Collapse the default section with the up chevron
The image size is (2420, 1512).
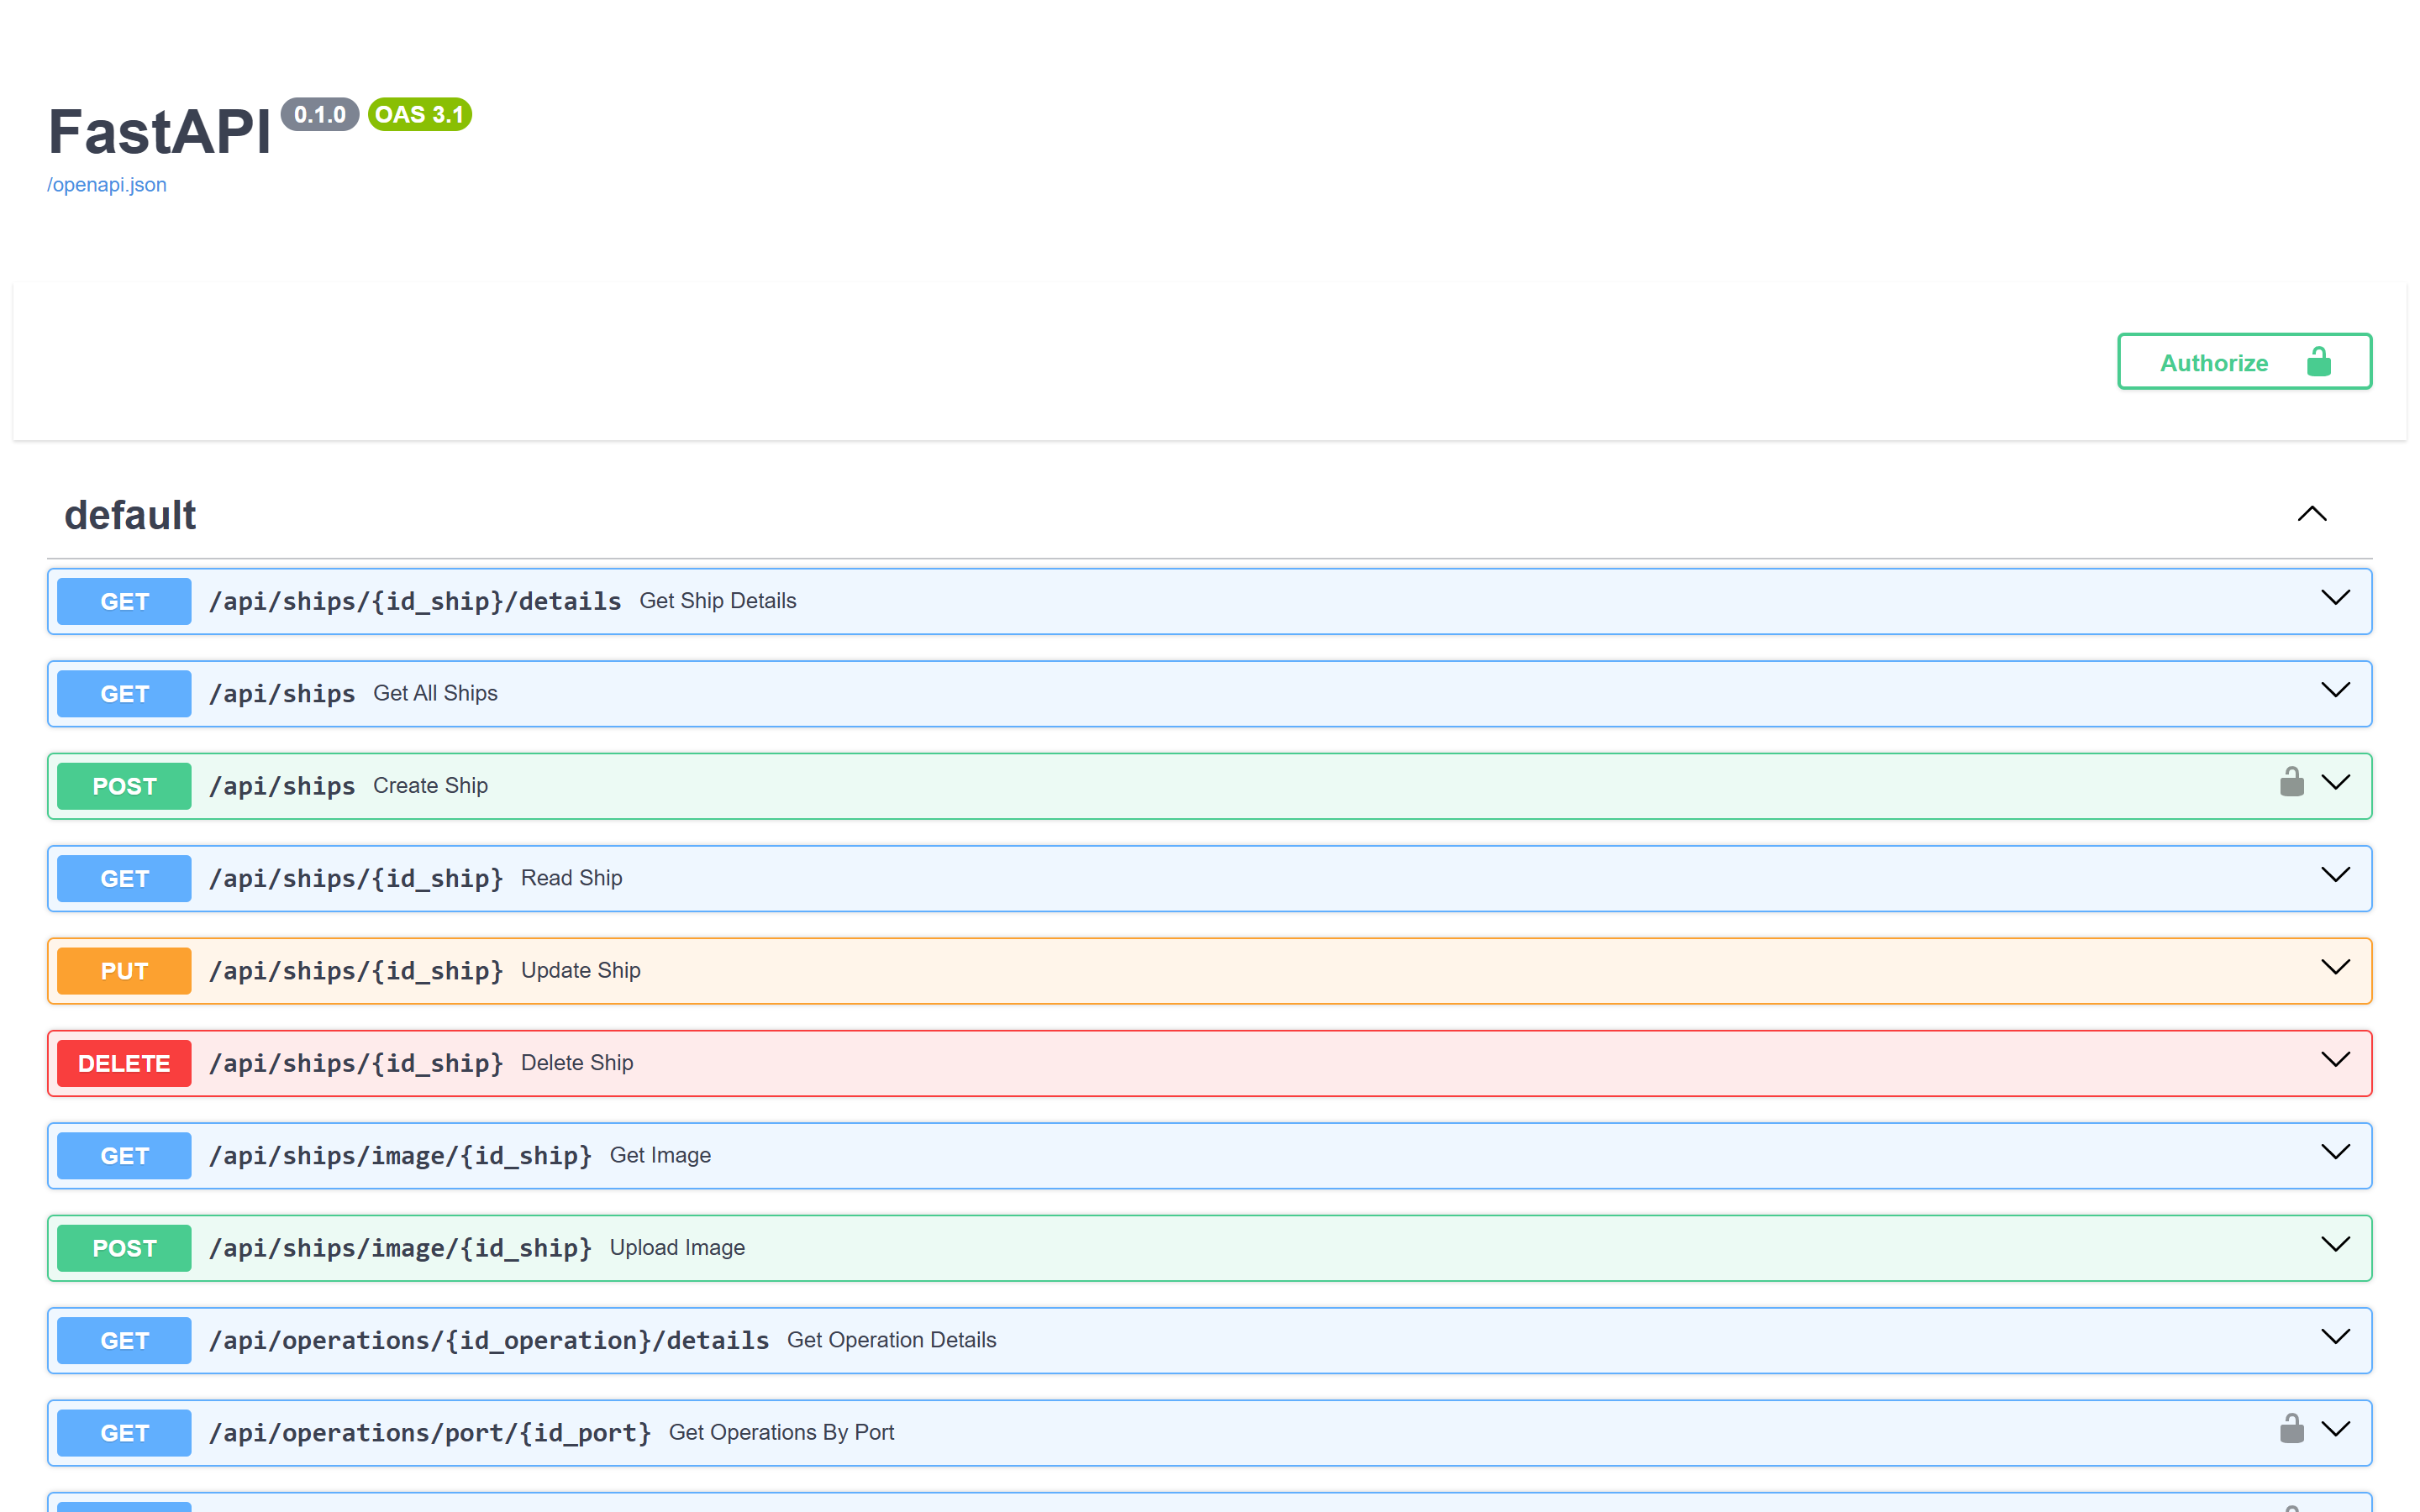point(2312,514)
